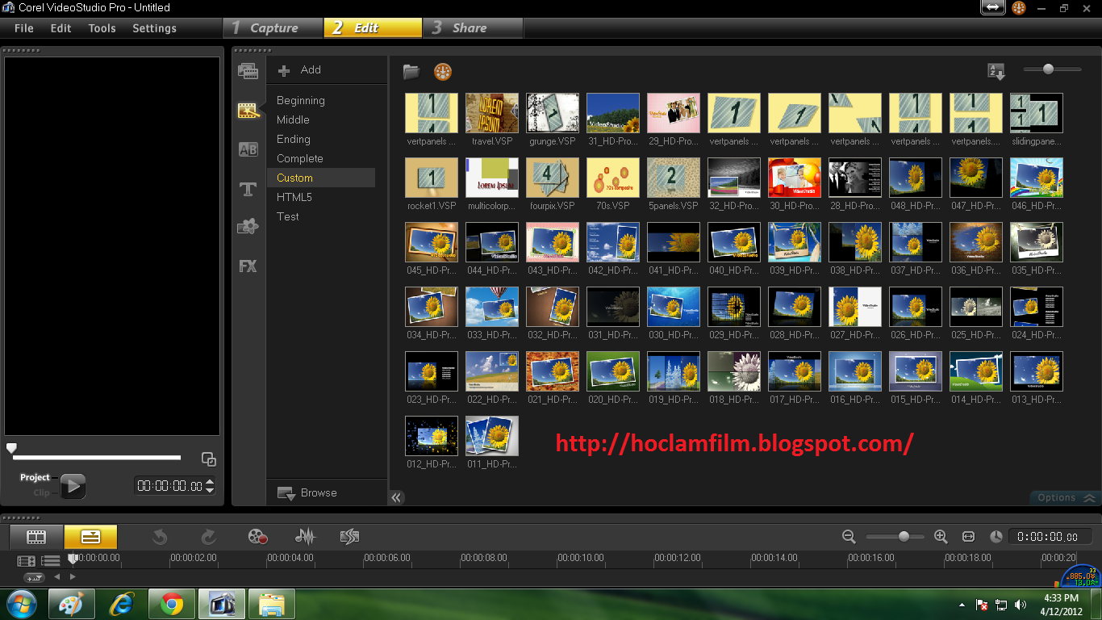Click the Paint icon on the taskbar
The width and height of the screenshot is (1102, 620).
(71, 604)
